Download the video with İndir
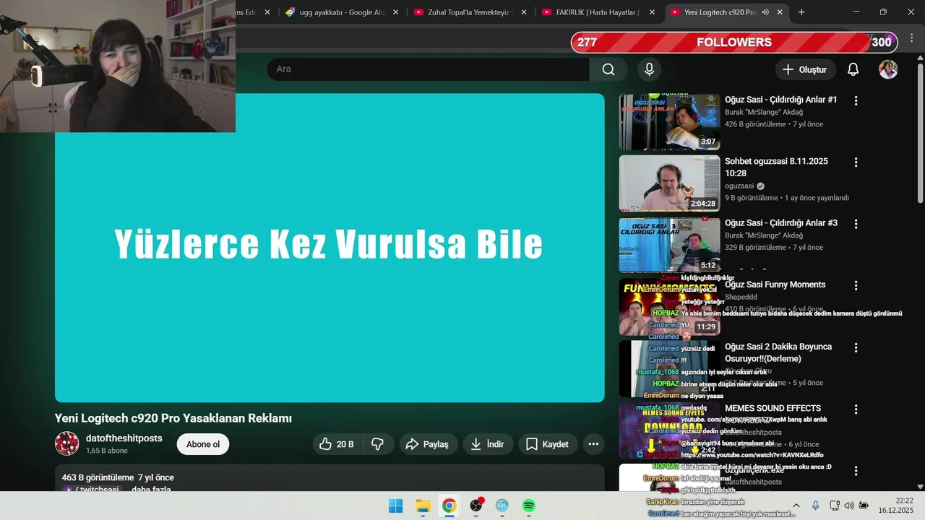This screenshot has height=520, width=925. coord(488,444)
